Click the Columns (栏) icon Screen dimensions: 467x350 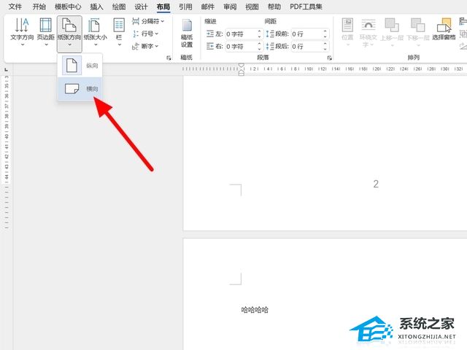pos(119,29)
